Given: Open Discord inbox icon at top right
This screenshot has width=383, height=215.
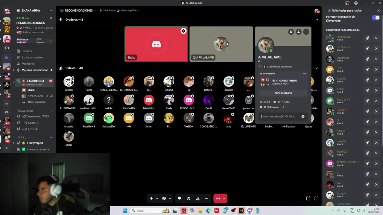Looking at the screenshot, I should (347, 3).
